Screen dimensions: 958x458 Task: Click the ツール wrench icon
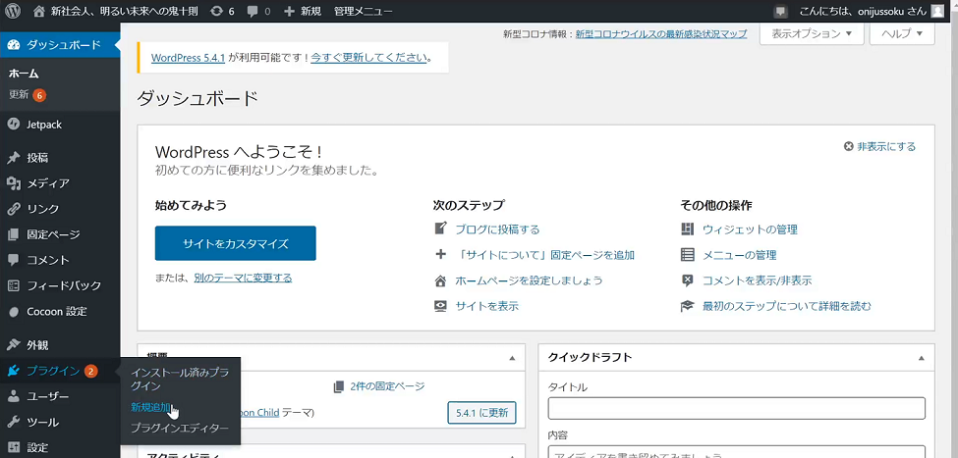click(x=14, y=422)
